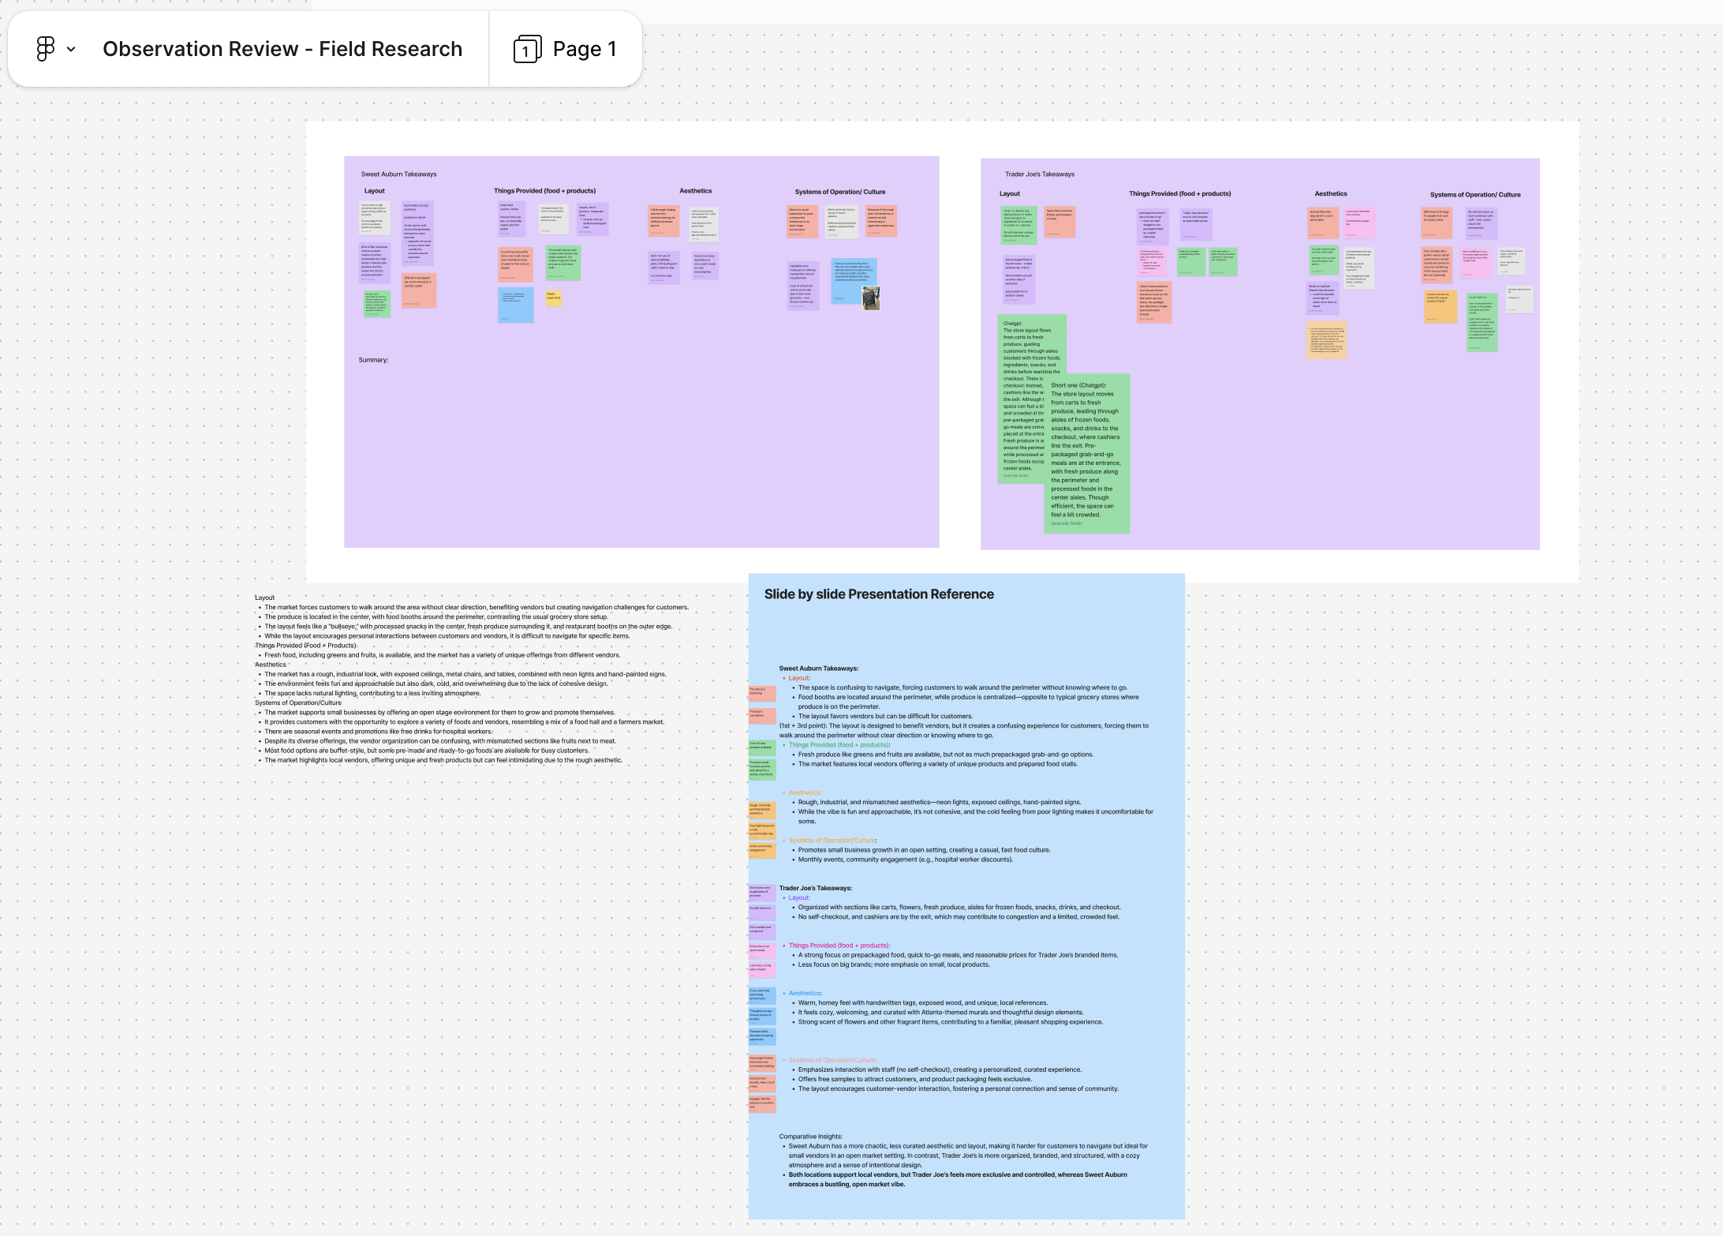Select the 'Short one (Chatgpt)' green sticky note

[x=1089, y=454]
